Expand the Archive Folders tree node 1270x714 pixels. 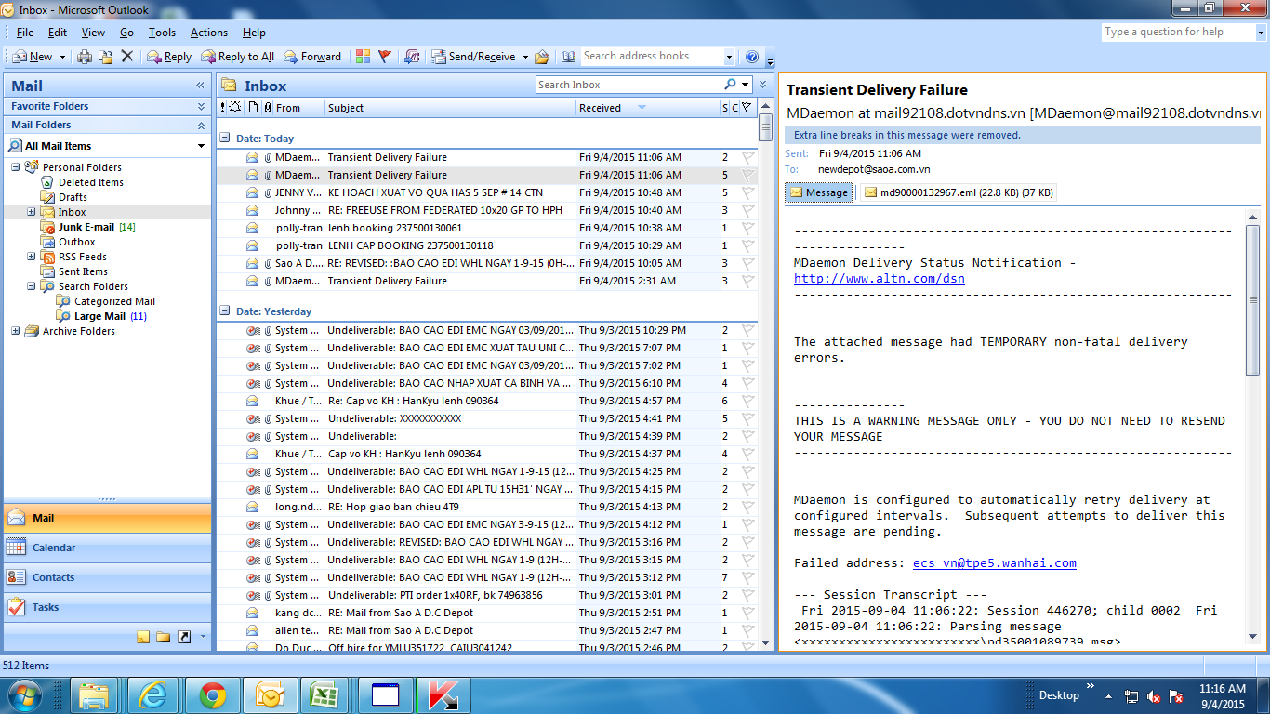(16, 331)
